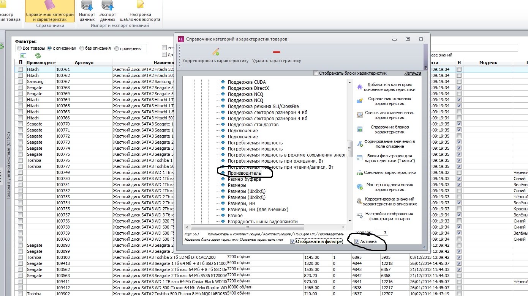The height and width of the screenshot is (296, 528).
Task: Select Поддержка стандартов tree item
Action: tap(253, 125)
